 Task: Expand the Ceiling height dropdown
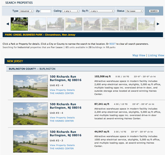point(71,11)
